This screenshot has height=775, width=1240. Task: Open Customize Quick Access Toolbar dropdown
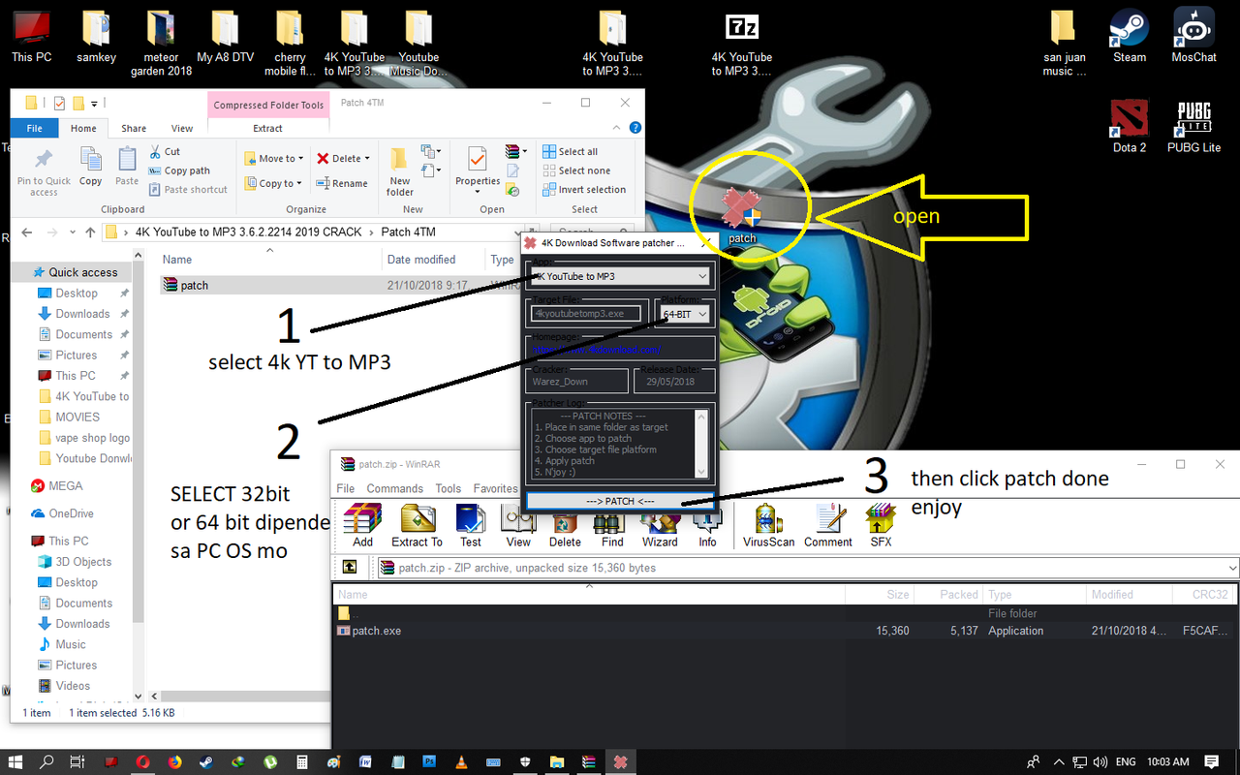[x=95, y=103]
